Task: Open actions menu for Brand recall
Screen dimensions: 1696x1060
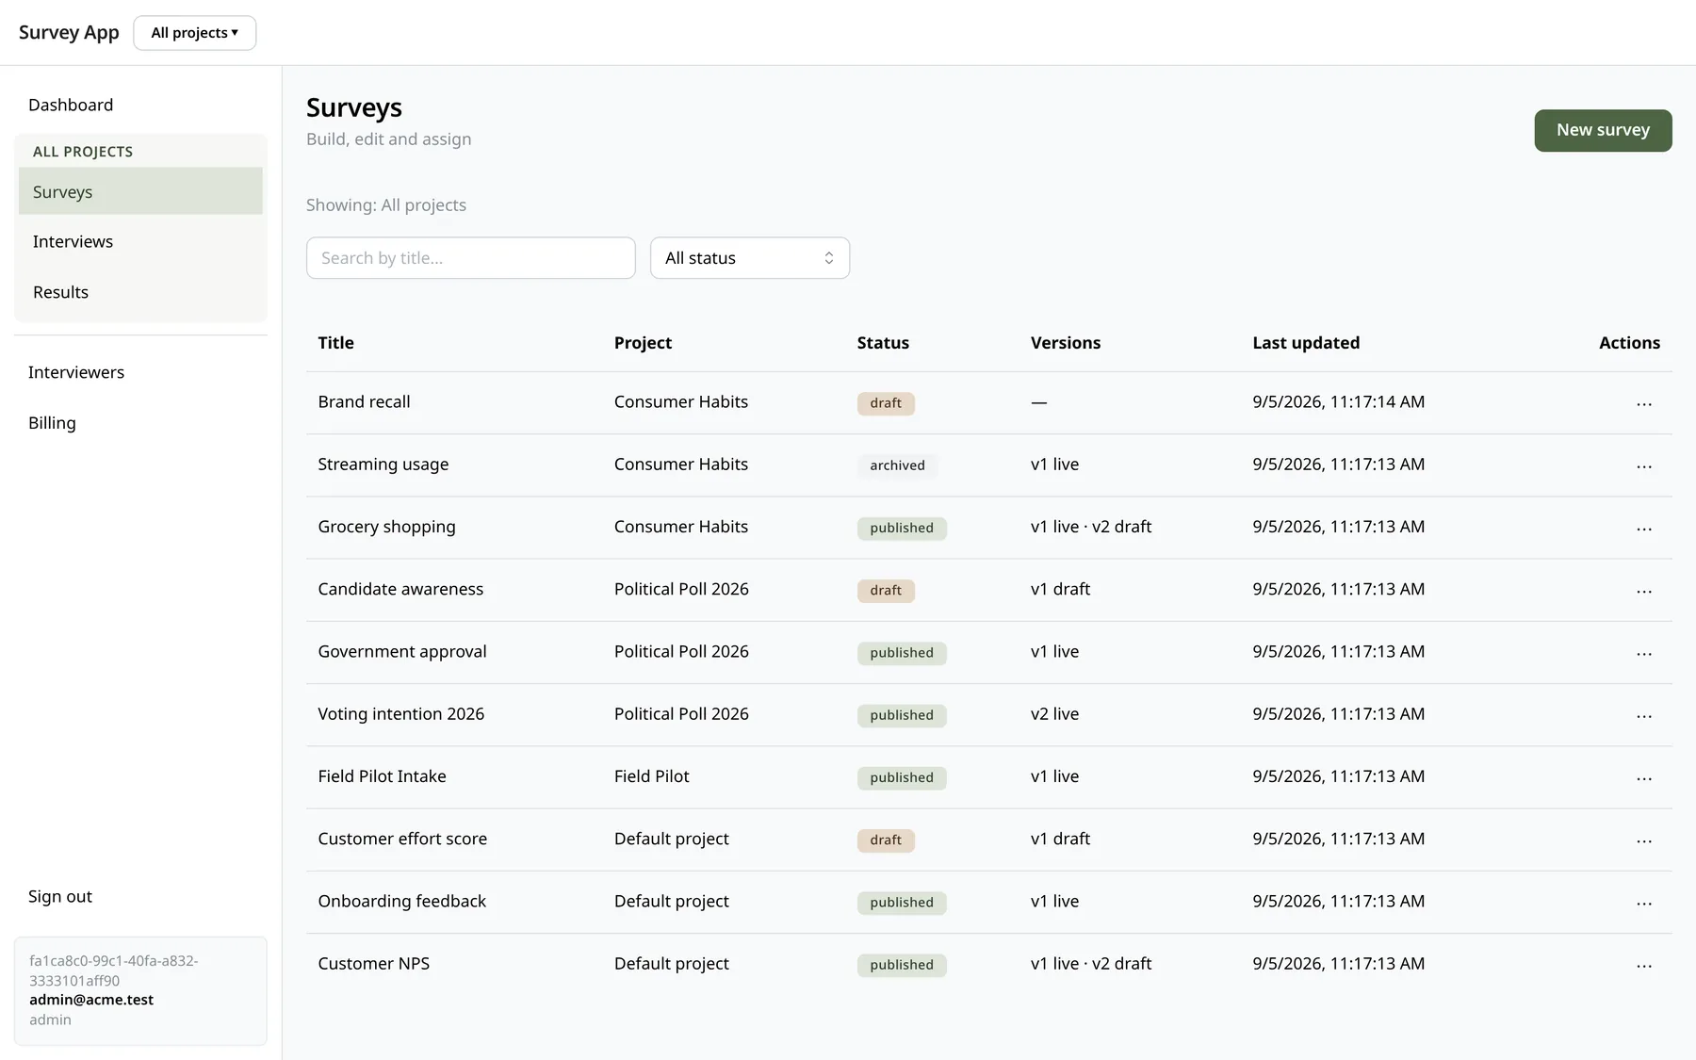Action: tap(1644, 403)
